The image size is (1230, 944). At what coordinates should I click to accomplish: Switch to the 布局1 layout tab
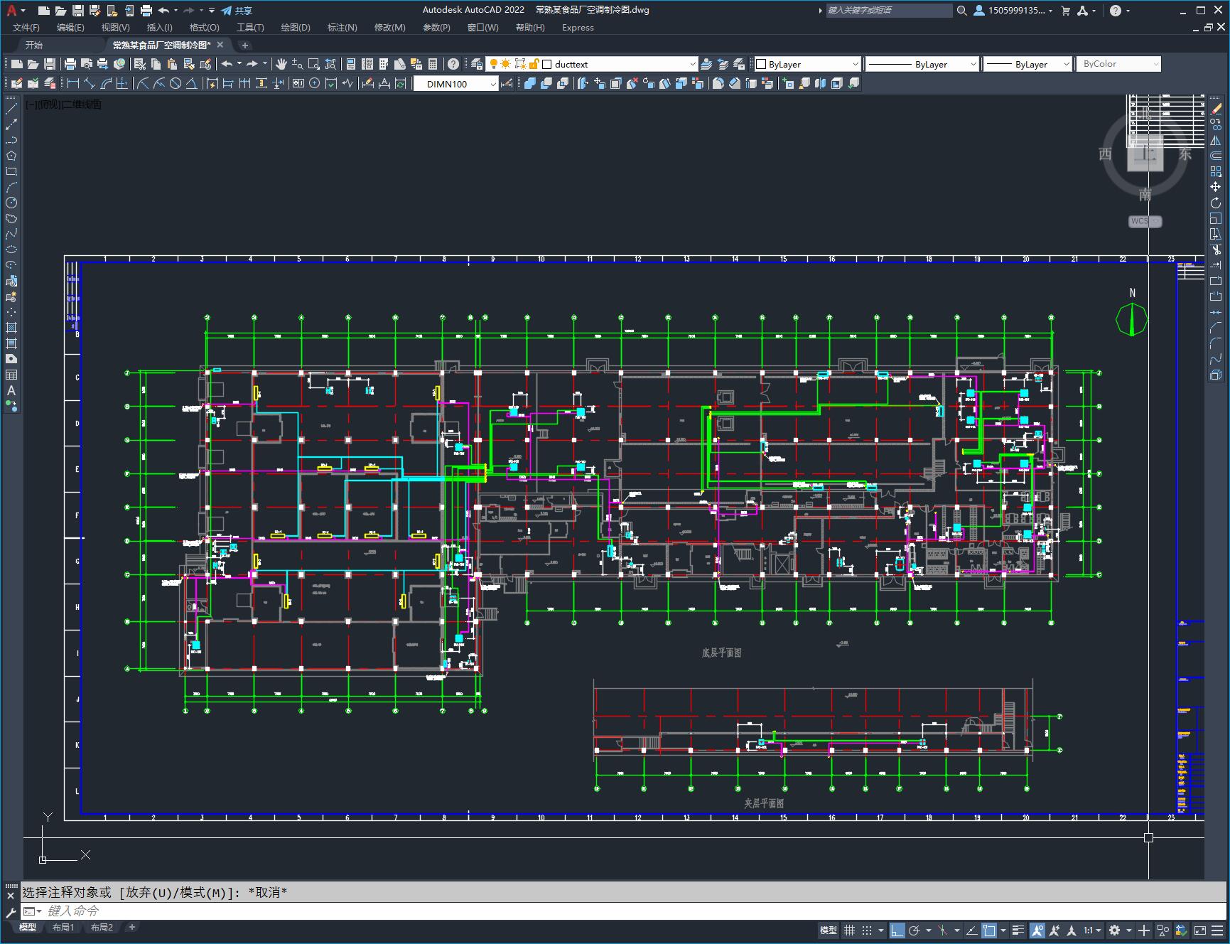(x=63, y=927)
